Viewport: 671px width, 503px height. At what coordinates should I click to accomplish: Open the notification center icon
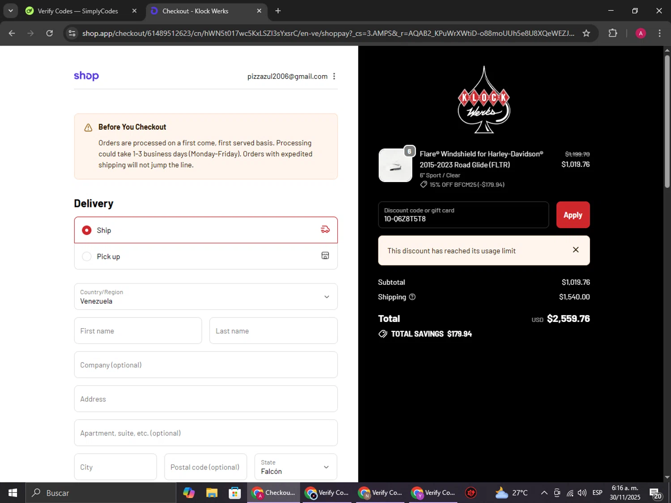[x=656, y=493]
